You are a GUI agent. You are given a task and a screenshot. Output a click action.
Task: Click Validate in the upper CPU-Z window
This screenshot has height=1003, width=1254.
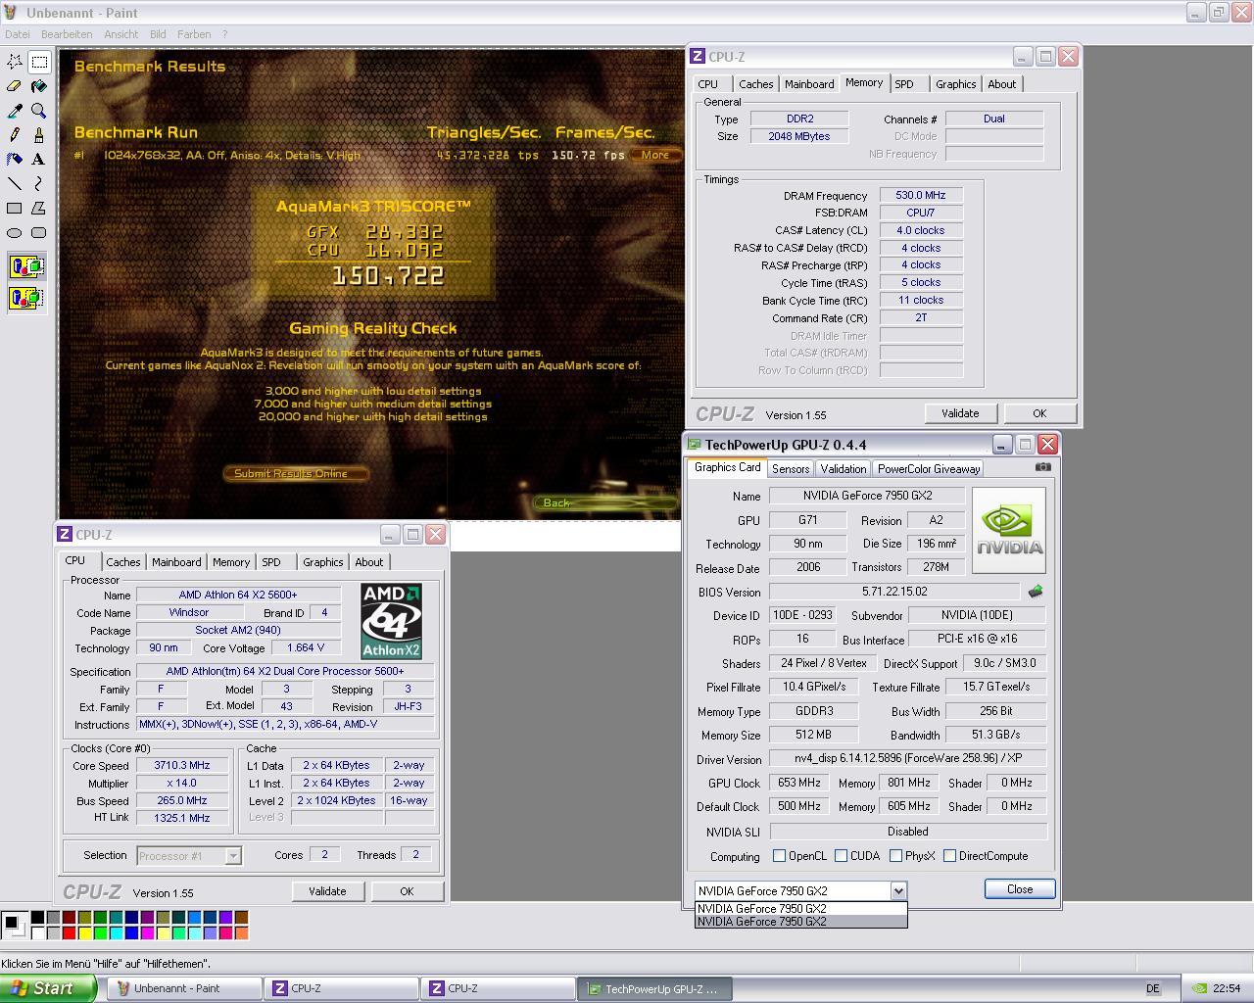tap(960, 413)
